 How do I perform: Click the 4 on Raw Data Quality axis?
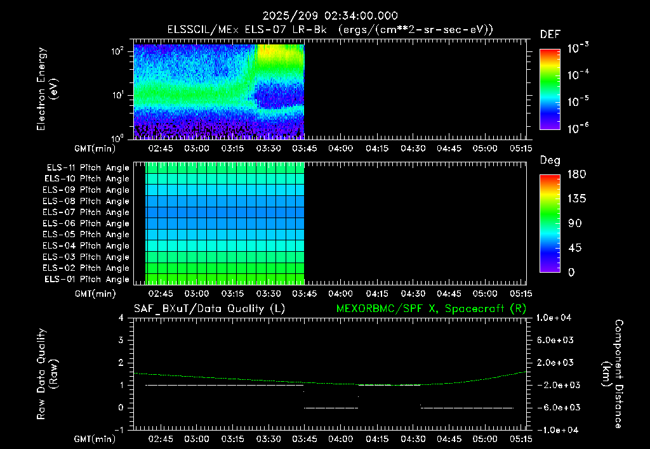tap(121, 318)
